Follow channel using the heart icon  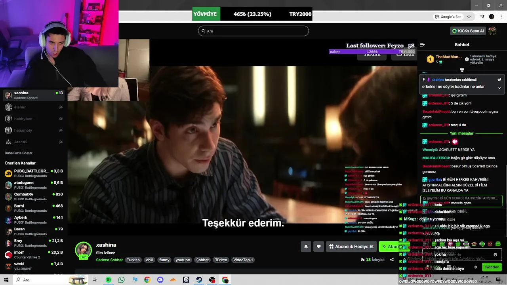point(319,247)
